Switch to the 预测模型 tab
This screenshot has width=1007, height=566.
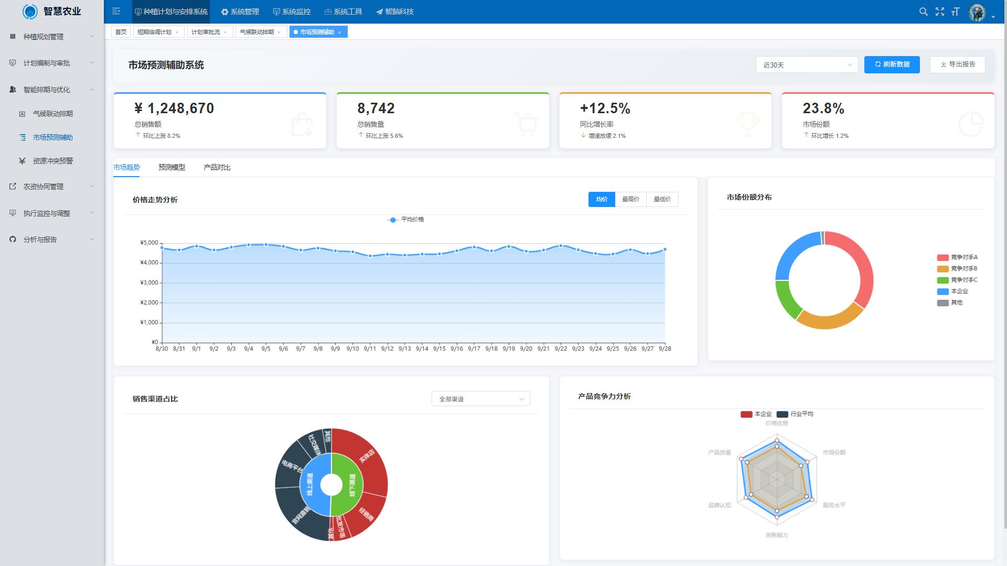172,167
